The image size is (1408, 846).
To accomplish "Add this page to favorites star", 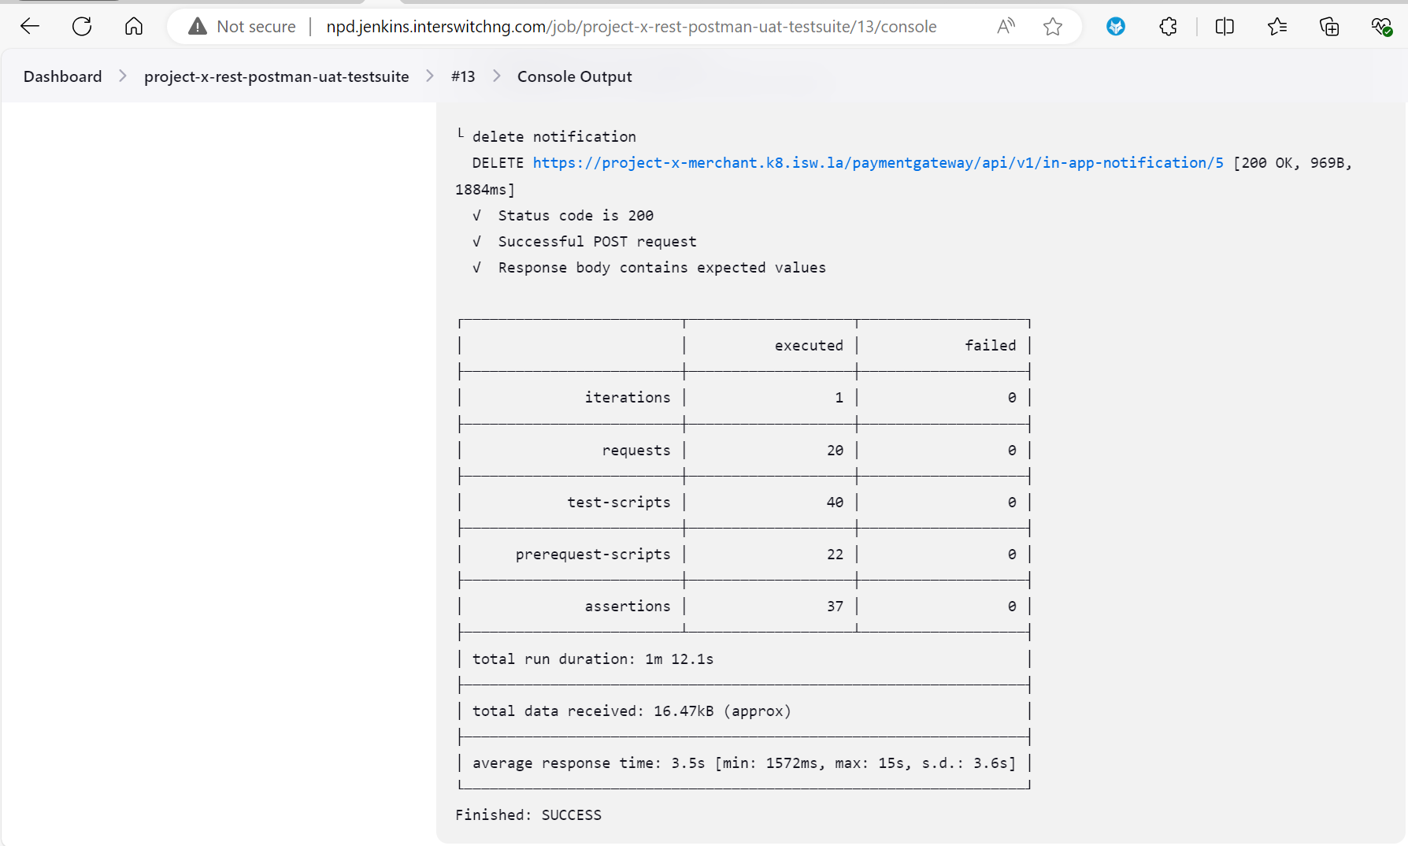I will coord(1053,27).
